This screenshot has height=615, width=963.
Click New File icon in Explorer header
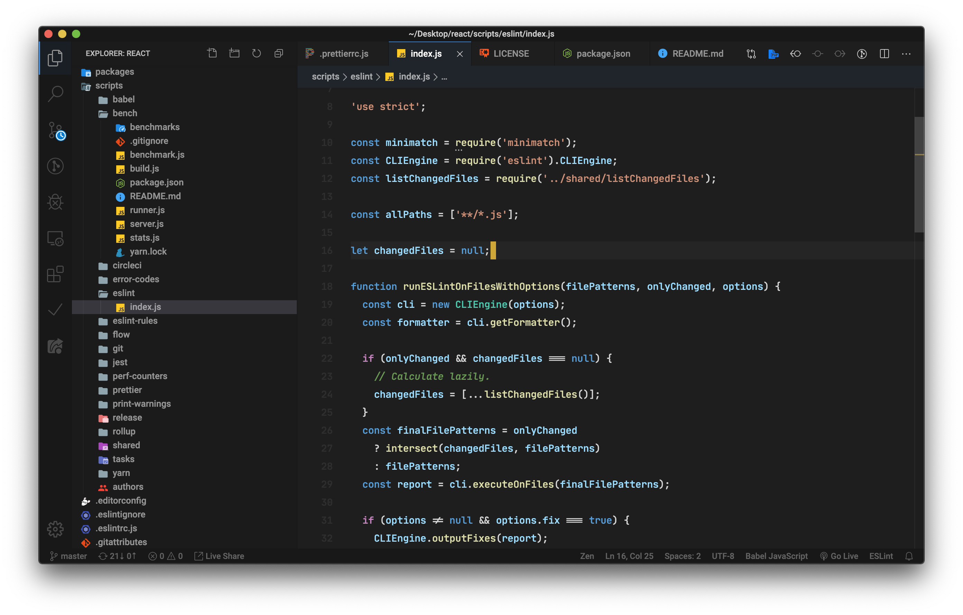point(212,53)
